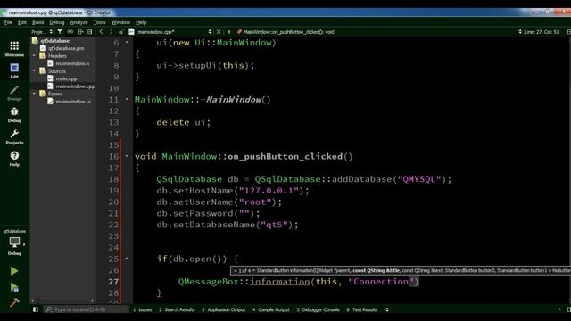Image resolution: width=571 pixels, height=321 pixels.
Task: Open the File menu
Action: click(x=8, y=22)
